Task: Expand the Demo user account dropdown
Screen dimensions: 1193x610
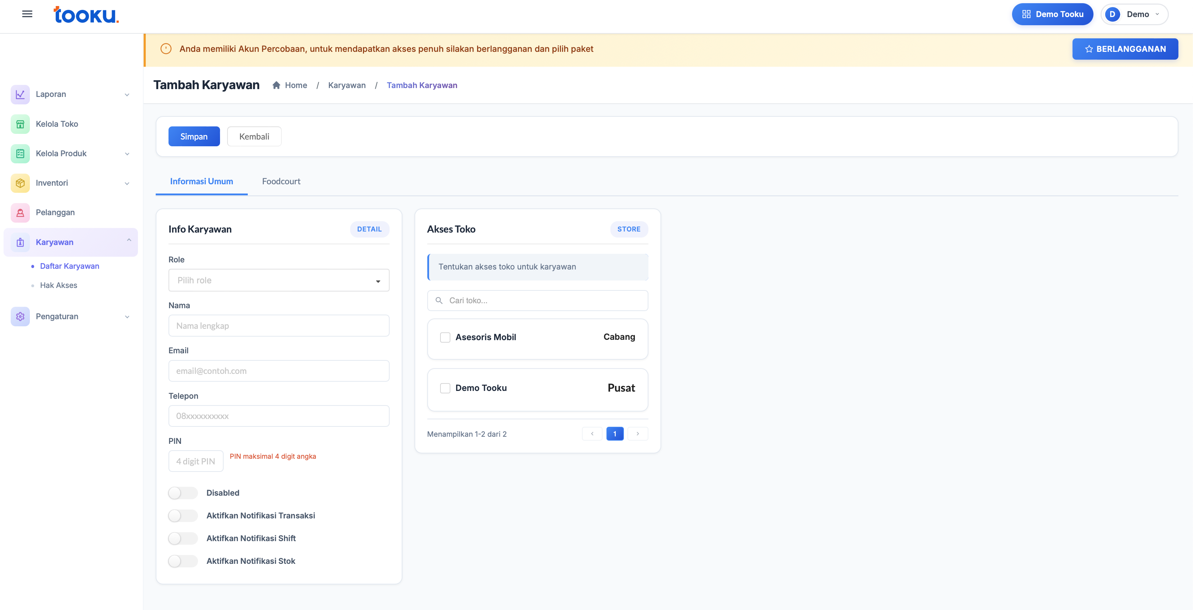Action: (1134, 14)
